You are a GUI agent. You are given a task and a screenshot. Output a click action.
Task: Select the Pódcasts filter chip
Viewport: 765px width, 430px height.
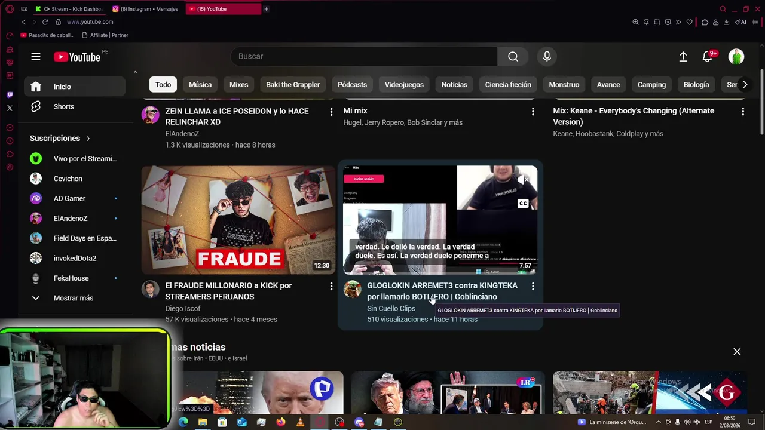pos(352,85)
